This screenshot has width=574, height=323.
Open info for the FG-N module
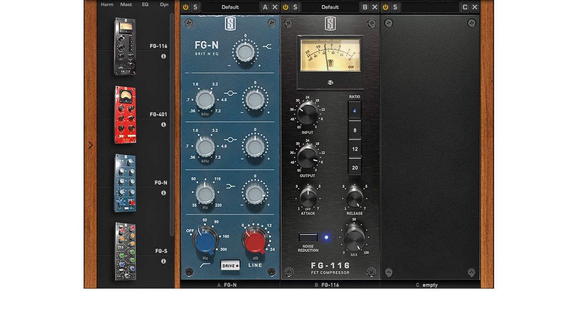164,192
